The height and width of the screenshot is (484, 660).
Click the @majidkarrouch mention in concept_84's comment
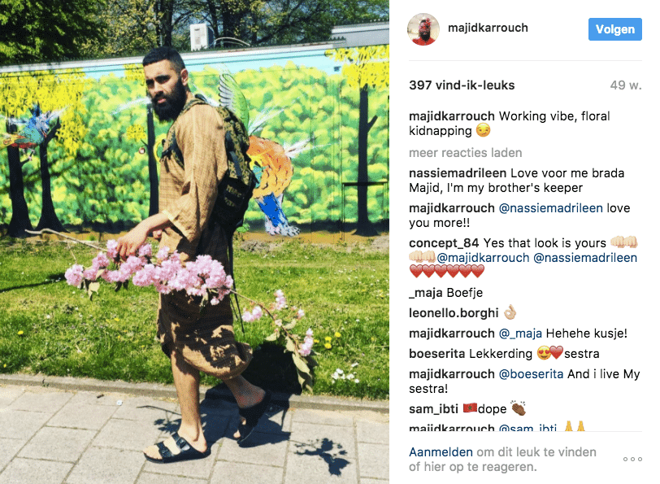pyautogui.click(x=483, y=258)
